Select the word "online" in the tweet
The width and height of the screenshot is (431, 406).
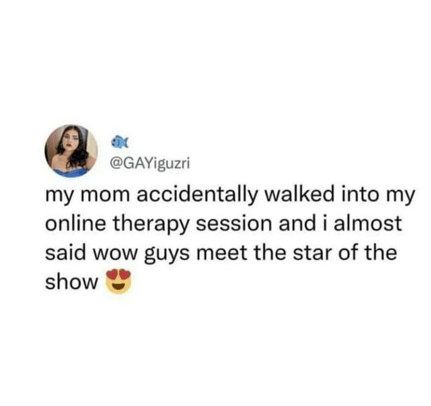pos(76,223)
